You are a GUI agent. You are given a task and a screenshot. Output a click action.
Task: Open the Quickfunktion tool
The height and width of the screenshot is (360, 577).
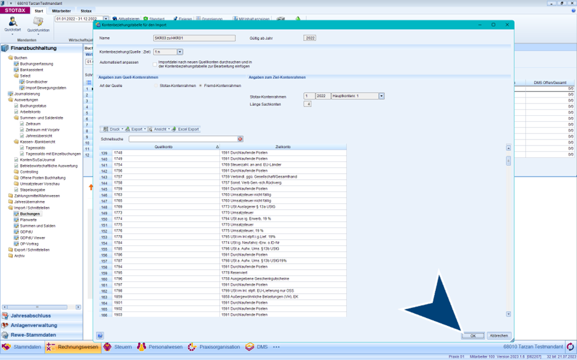(38, 24)
